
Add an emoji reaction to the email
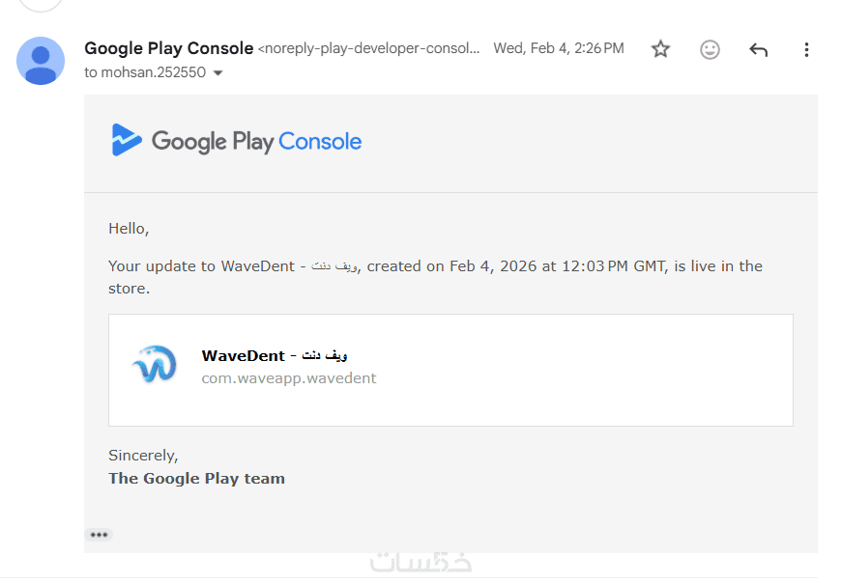710,49
